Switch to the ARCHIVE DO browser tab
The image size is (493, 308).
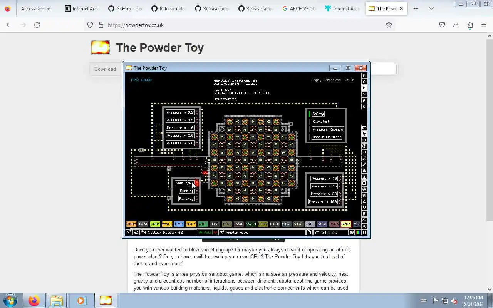(x=299, y=8)
